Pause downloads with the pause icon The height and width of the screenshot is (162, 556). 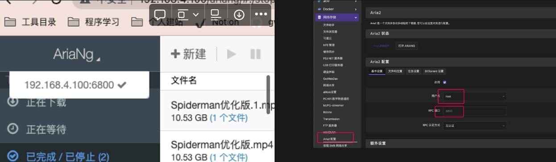pyautogui.click(x=255, y=54)
